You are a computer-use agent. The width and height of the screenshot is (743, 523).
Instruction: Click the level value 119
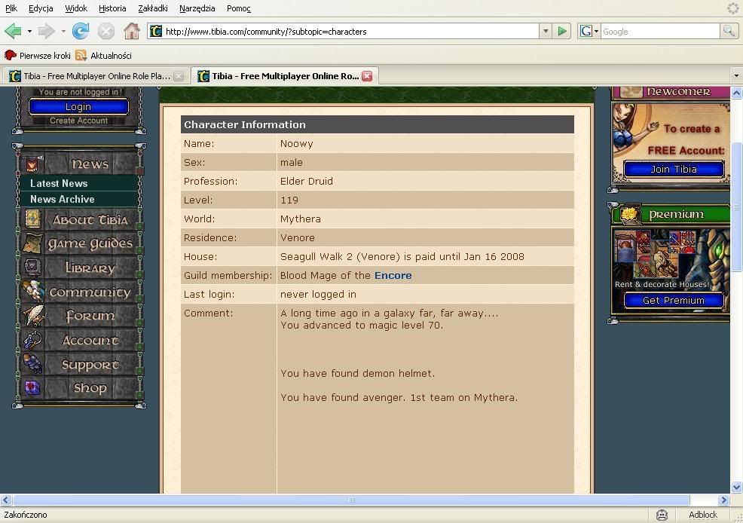[x=289, y=200]
